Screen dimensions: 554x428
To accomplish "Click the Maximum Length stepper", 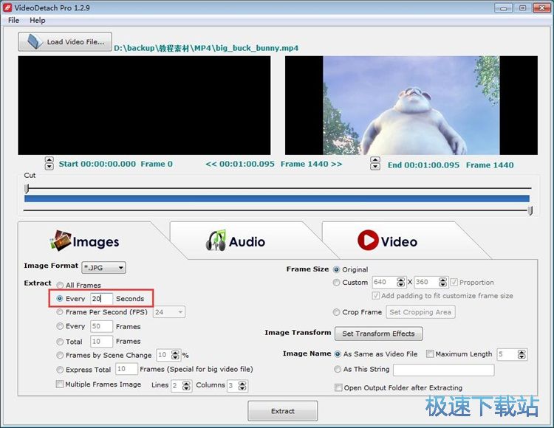I will (x=521, y=354).
